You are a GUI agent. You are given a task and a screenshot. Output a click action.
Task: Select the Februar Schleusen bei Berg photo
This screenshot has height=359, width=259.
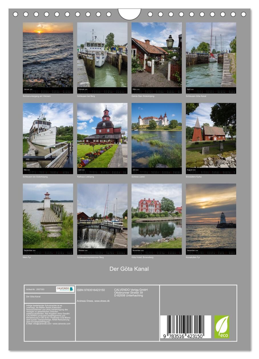click(102, 55)
